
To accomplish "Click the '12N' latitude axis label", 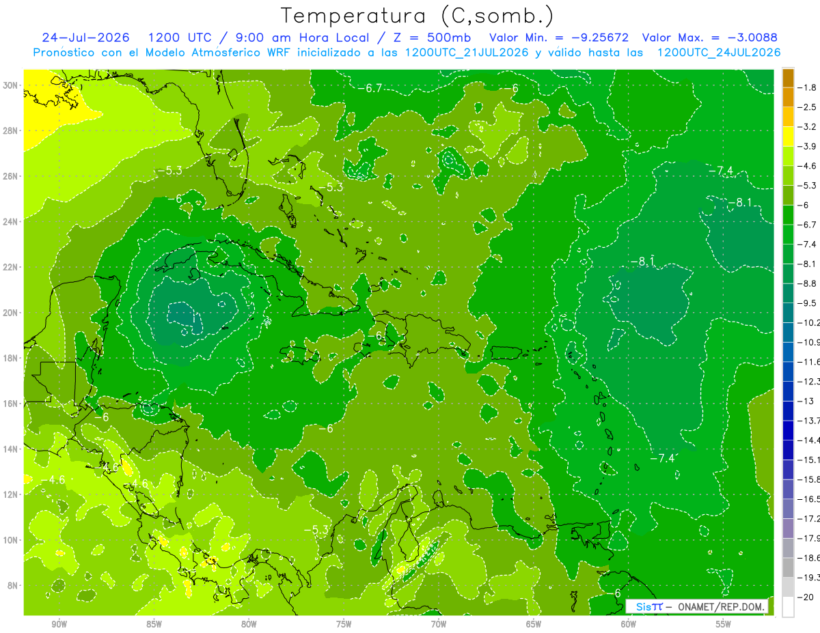I will [x=11, y=495].
